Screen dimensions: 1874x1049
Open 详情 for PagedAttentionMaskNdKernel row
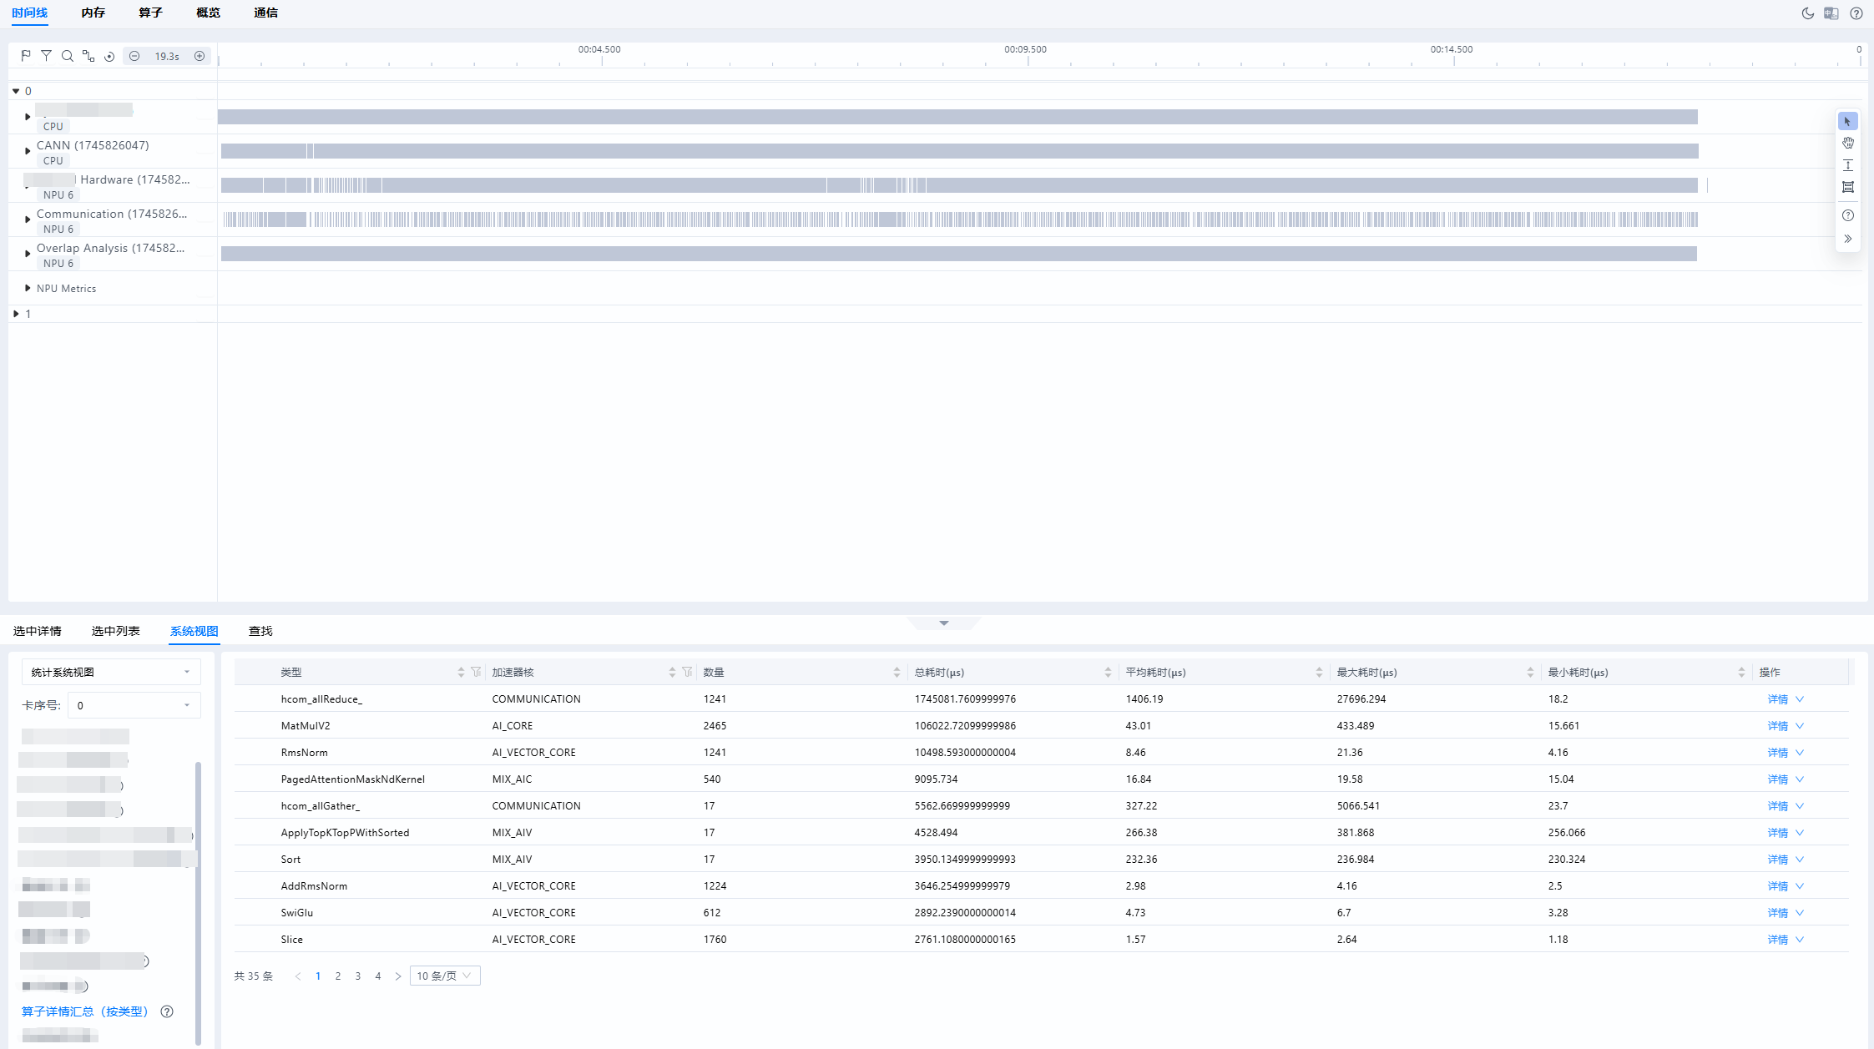click(x=1778, y=779)
